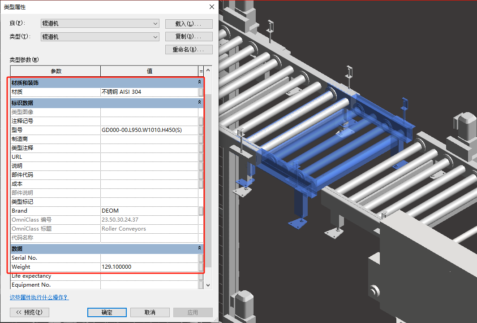The width and height of the screenshot is (477, 323).
Task: Click the 载入(L)... load button
Action: 189,23
